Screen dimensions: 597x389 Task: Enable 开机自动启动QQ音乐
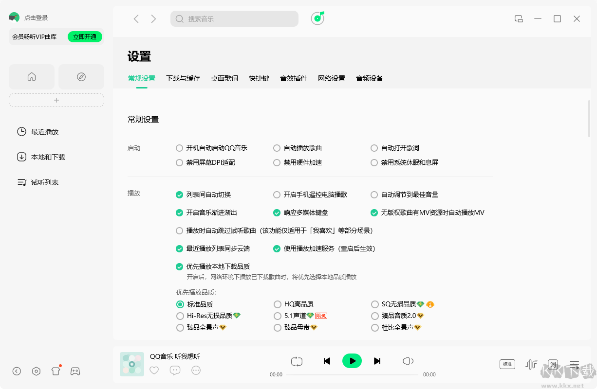179,148
